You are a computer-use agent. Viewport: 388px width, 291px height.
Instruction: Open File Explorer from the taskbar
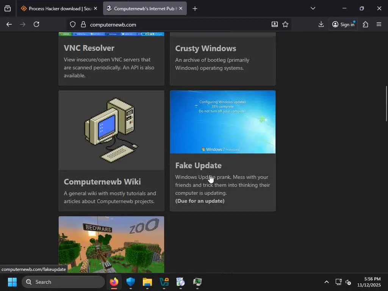(x=147, y=282)
